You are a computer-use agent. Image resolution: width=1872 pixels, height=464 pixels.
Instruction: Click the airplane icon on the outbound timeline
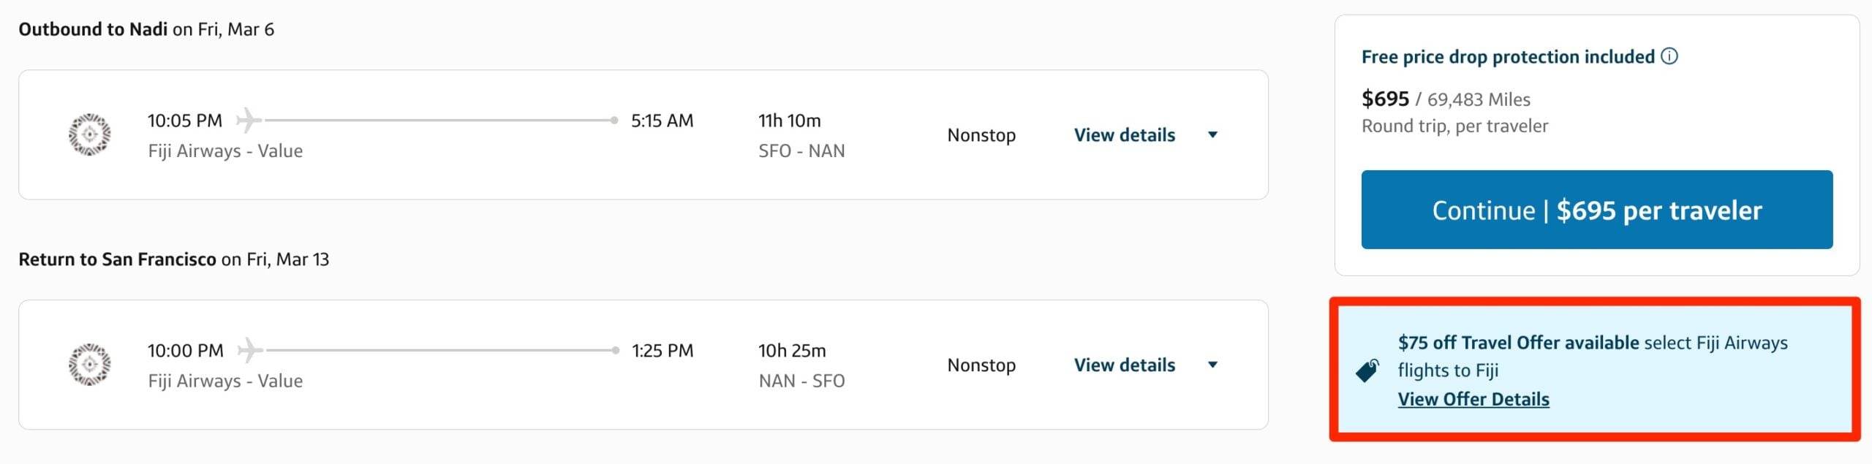[x=249, y=120]
